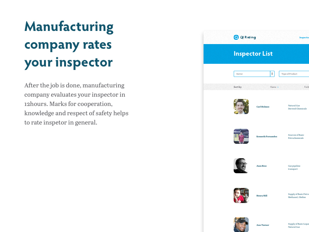This screenshot has width=309, height=232.
Task: Click Jose Turner's profile photo
Action: [241, 225]
